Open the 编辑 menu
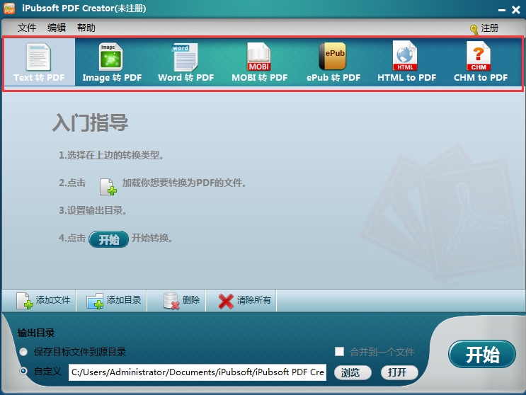The image size is (526, 395). 57,28
